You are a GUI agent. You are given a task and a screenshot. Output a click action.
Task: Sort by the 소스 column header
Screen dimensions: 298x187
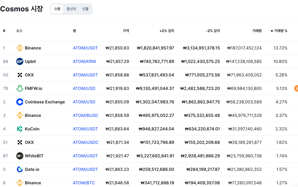tap(19, 31)
